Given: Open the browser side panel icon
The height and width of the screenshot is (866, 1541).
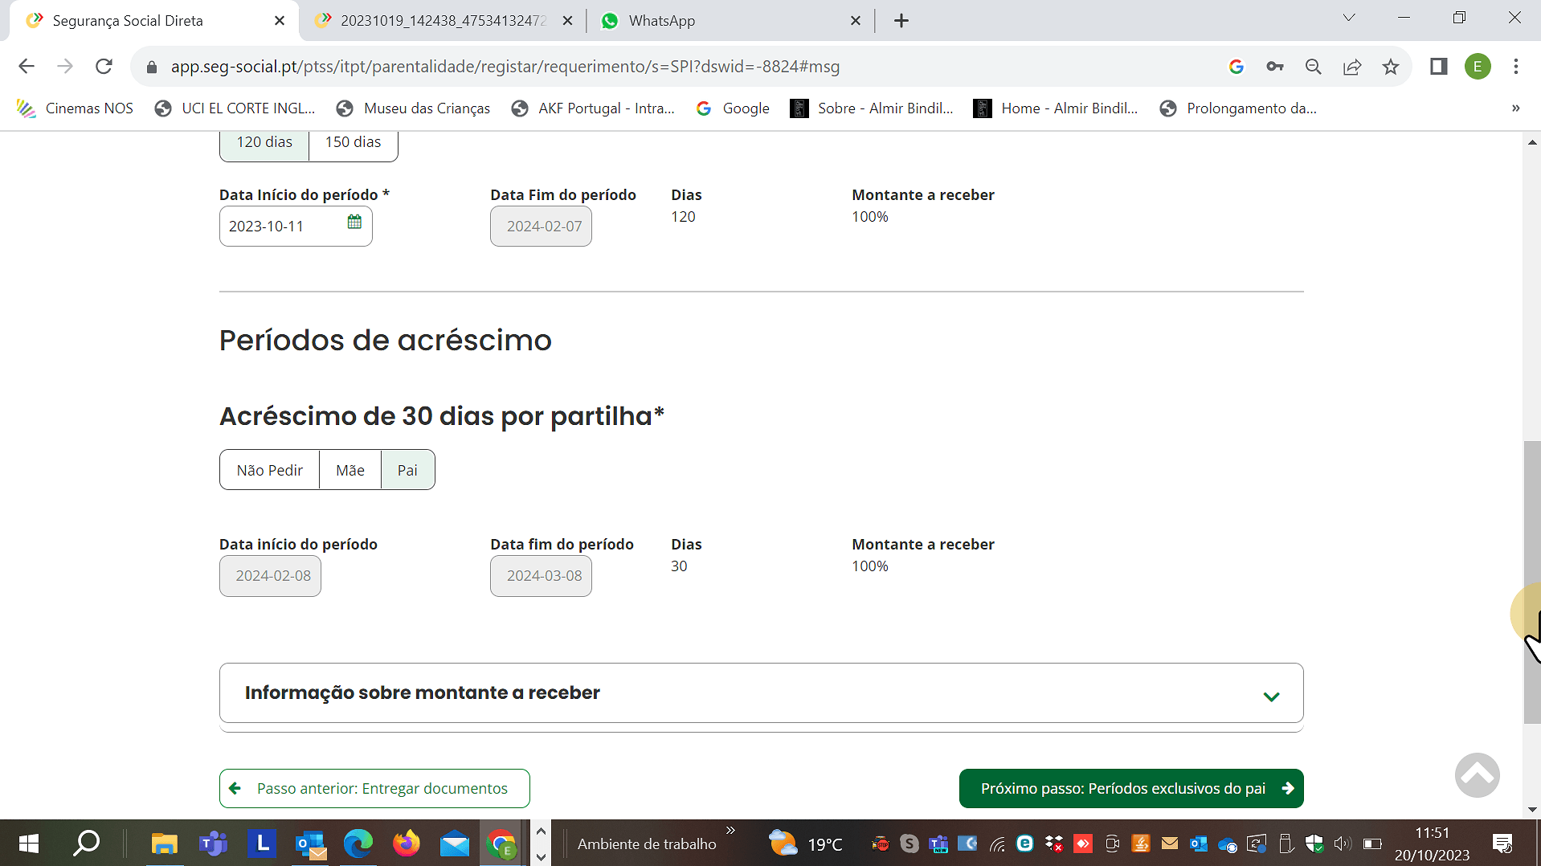Looking at the screenshot, I should (1438, 67).
